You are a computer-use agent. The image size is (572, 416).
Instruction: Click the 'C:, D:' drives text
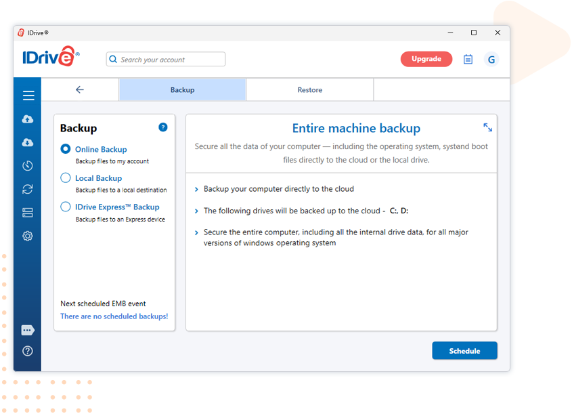coord(399,211)
